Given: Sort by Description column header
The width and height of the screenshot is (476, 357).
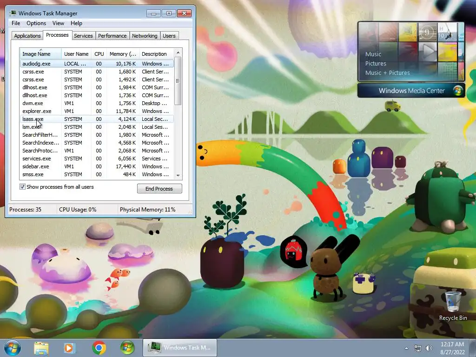Looking at the screenshot, I should [x=156, y=54].
